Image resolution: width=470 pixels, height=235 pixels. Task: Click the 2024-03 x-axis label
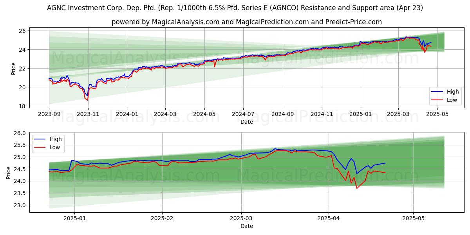[165, 114]
